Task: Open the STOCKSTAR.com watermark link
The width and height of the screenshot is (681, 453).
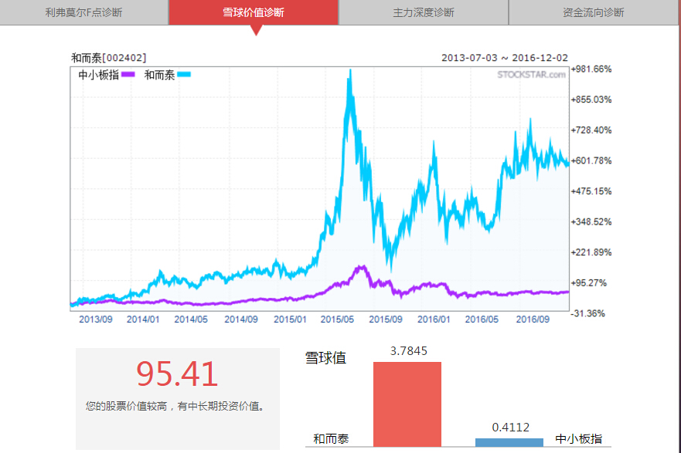Action: [530, 73]
